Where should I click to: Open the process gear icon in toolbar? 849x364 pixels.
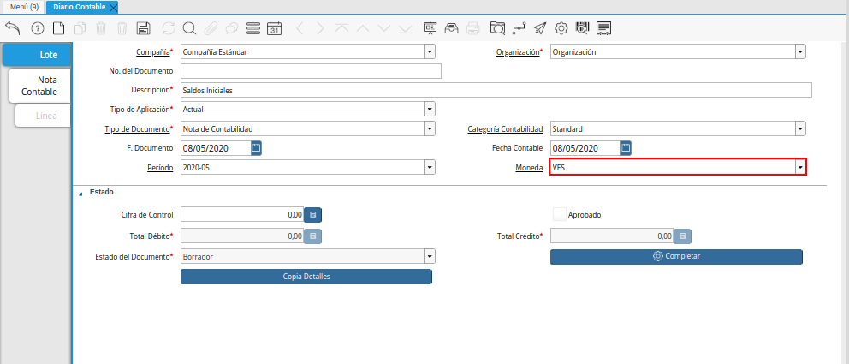(x=561, y=28)
